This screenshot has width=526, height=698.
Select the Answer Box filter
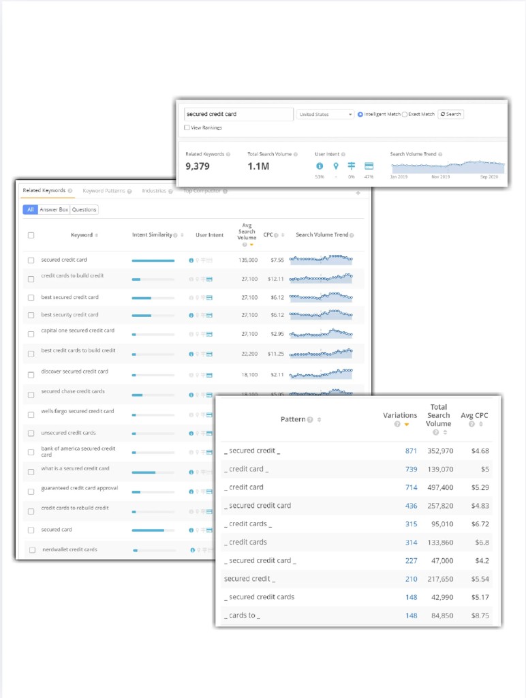tap(54, 210)
